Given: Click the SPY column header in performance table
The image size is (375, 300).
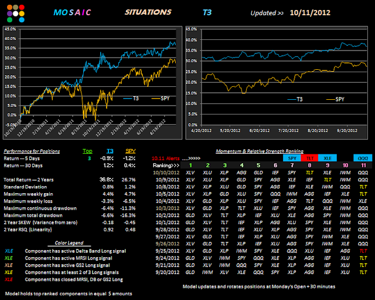Looking at the screenshot, I should tap(130, 151).
